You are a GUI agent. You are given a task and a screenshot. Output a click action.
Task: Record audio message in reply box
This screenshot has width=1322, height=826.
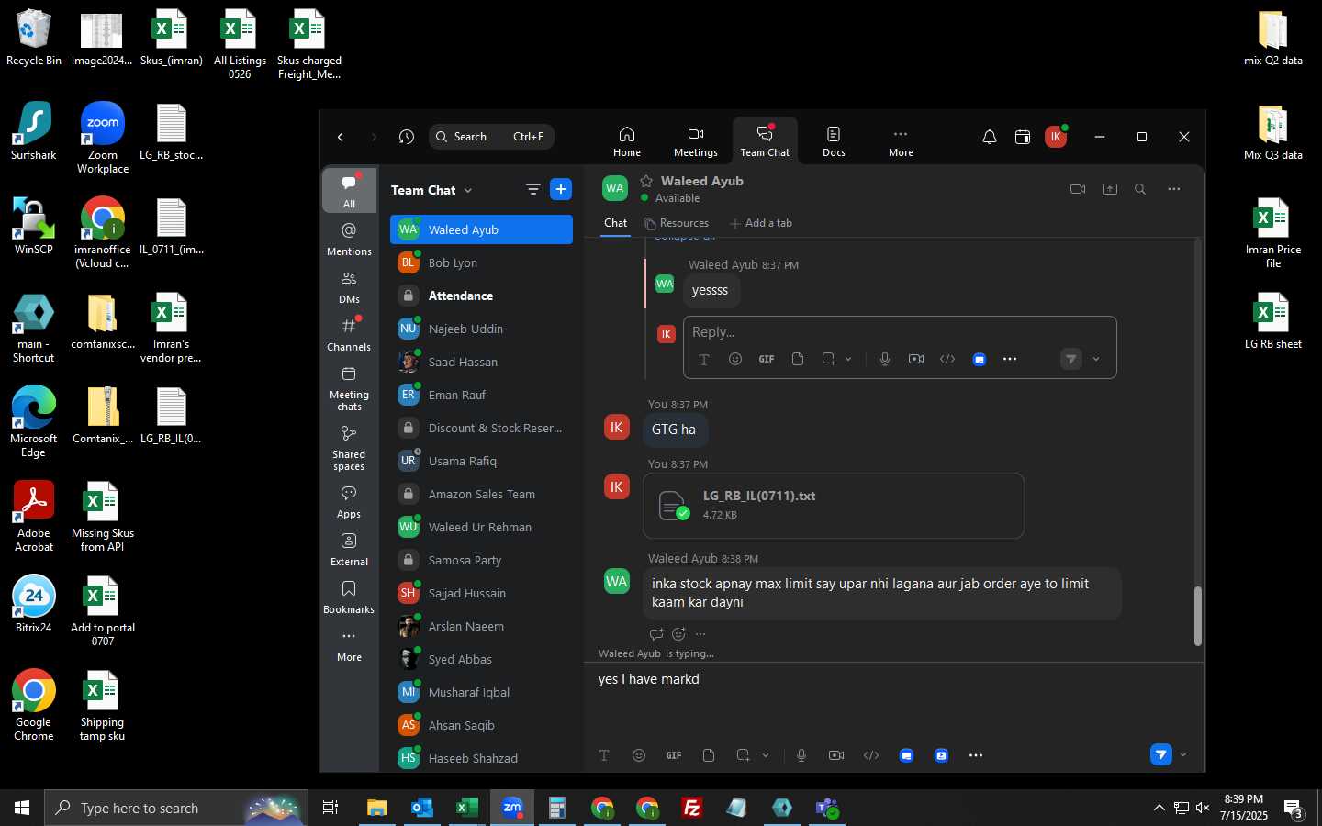[x=885, y=359]
